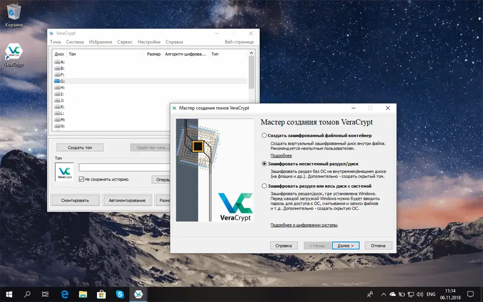The image size is (483, 302).
Task: Open the network tray icon
Action: [411, 294]
